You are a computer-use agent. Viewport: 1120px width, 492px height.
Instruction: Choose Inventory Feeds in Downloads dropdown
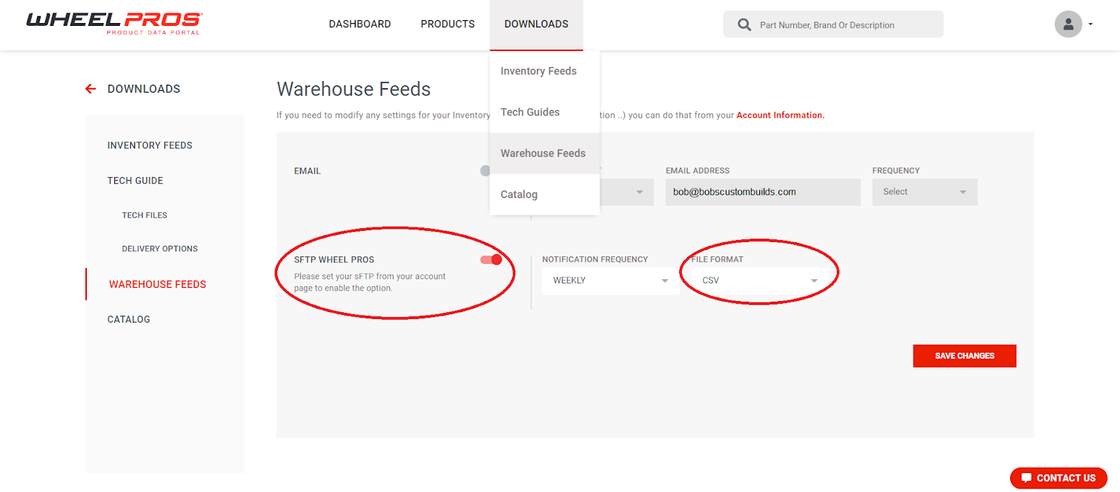(545, 71)
